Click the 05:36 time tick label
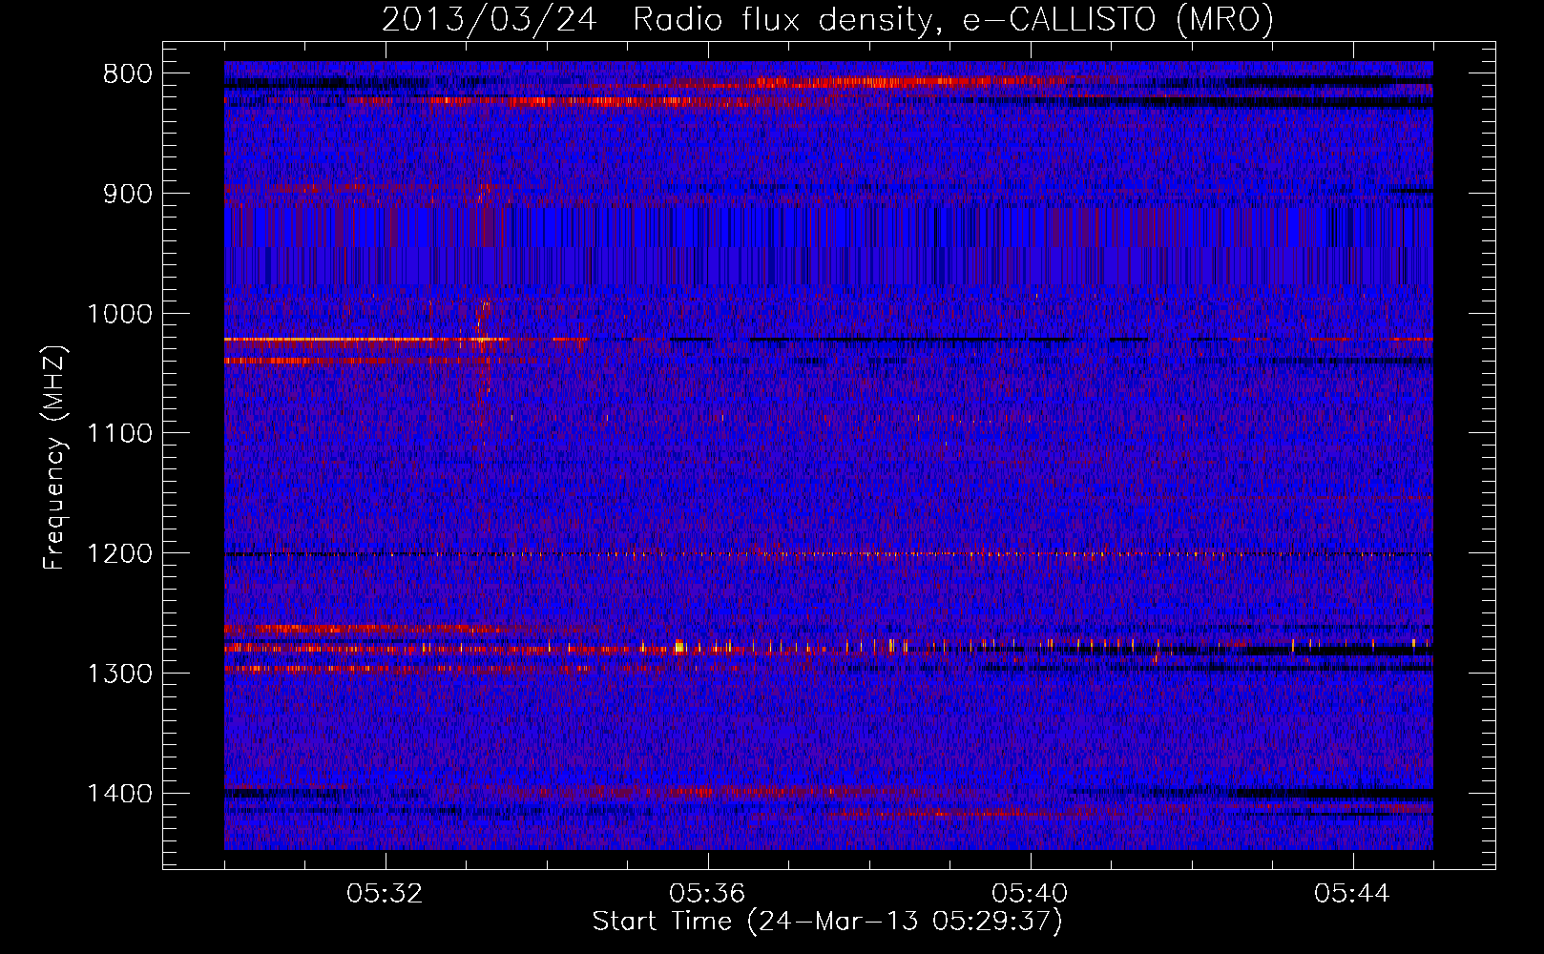Image resolution: width=1544 pixels, height=954 pixels. tap(707, 894)
